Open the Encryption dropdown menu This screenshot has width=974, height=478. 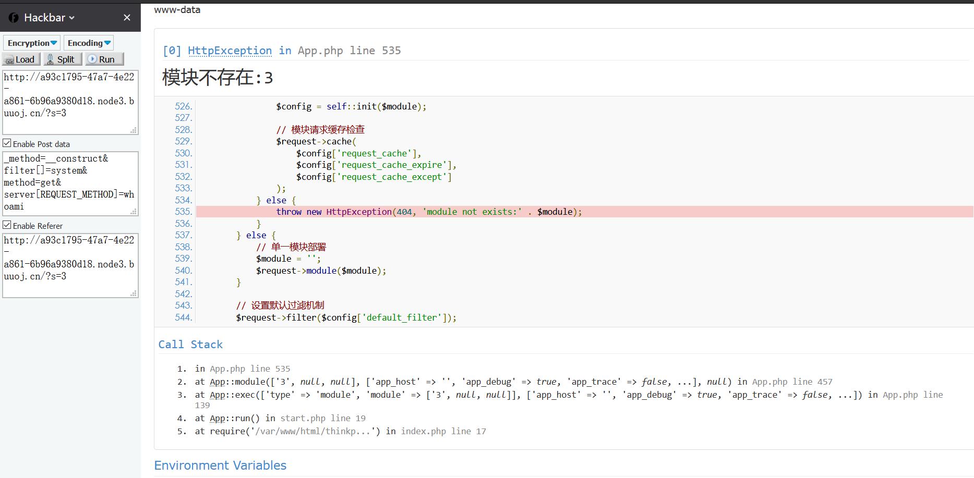click(32, 43)
